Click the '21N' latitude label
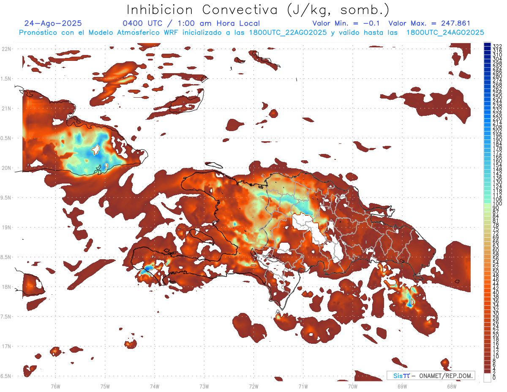The height and width of the screenshot is (392, 507). click(6, 109)
